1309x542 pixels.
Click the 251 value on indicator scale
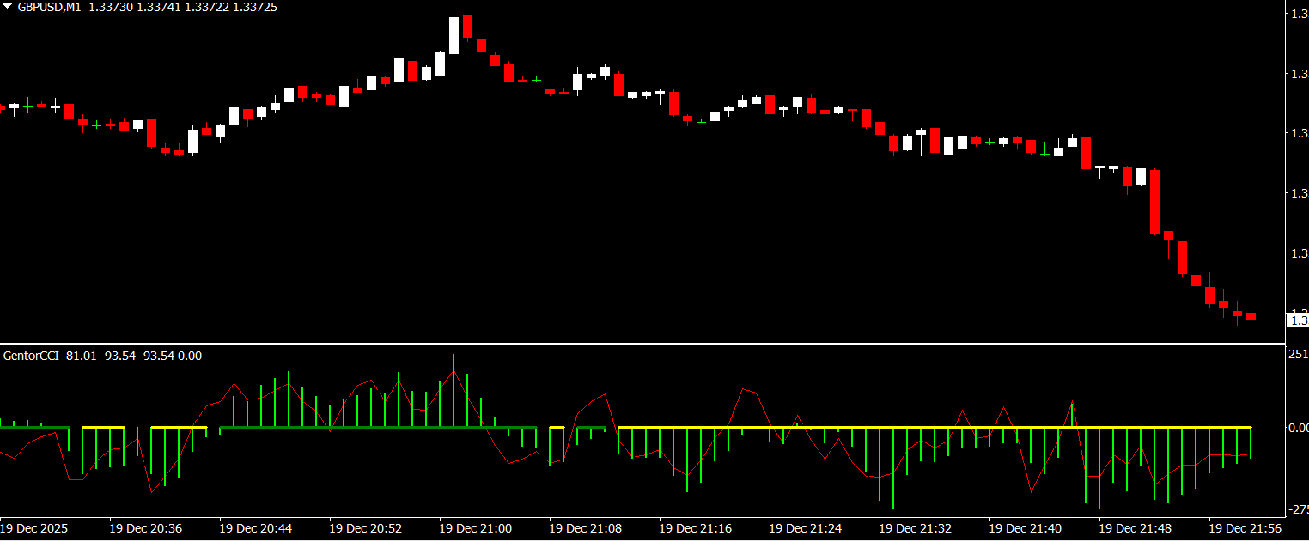click(x=1298, y=354)
